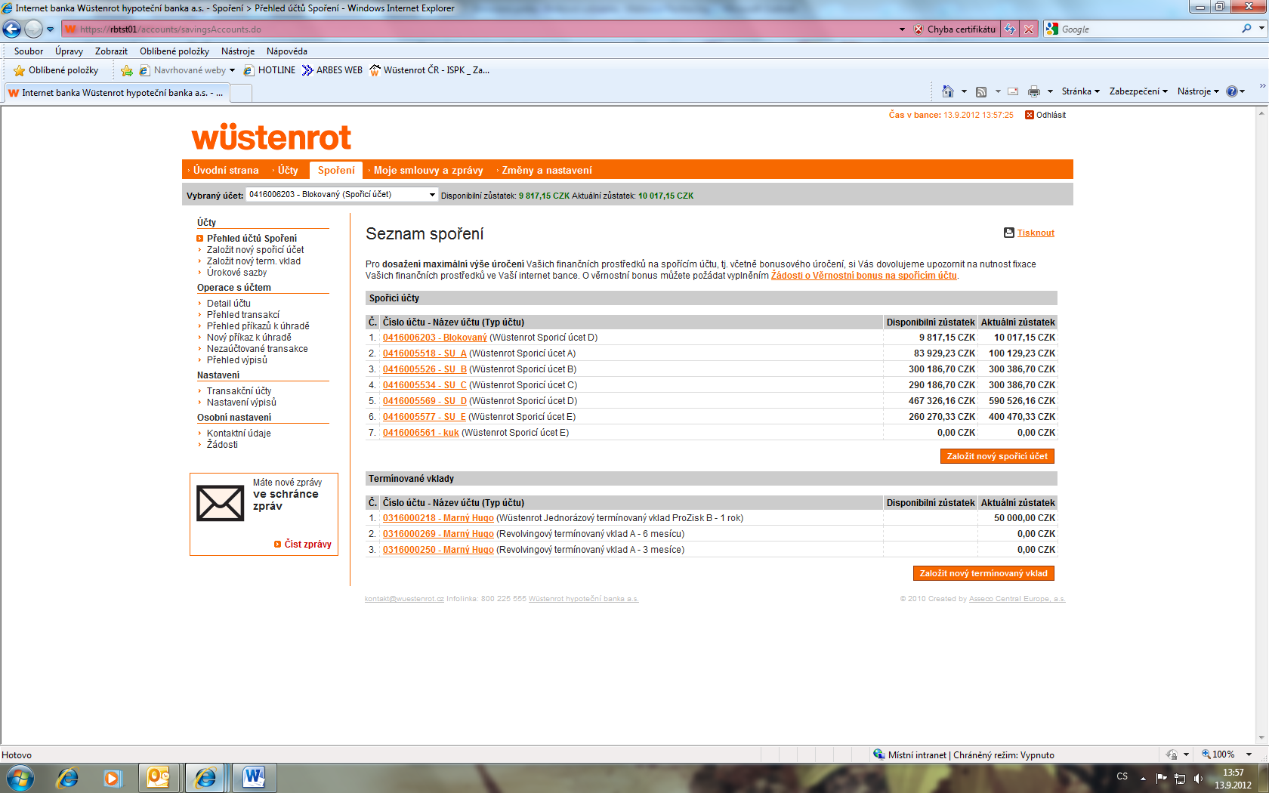Click the network tray icon

pyautogui.click(x=1180, y=779)
